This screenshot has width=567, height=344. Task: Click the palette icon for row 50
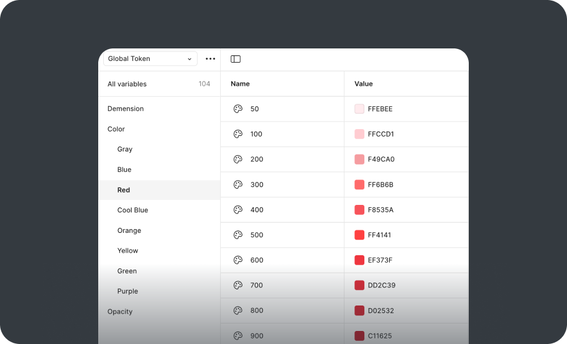point(237,109)
